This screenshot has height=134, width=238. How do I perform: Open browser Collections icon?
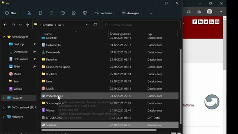pos(199,12)
